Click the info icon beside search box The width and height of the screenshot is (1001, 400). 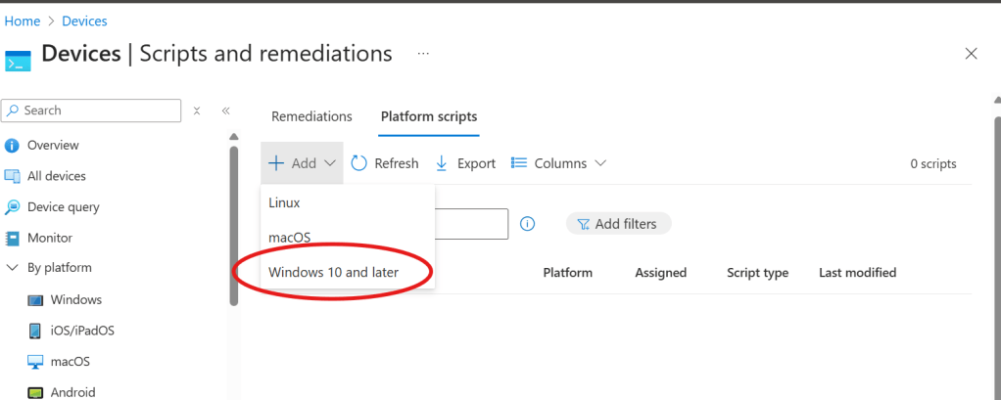click(527, 224)
